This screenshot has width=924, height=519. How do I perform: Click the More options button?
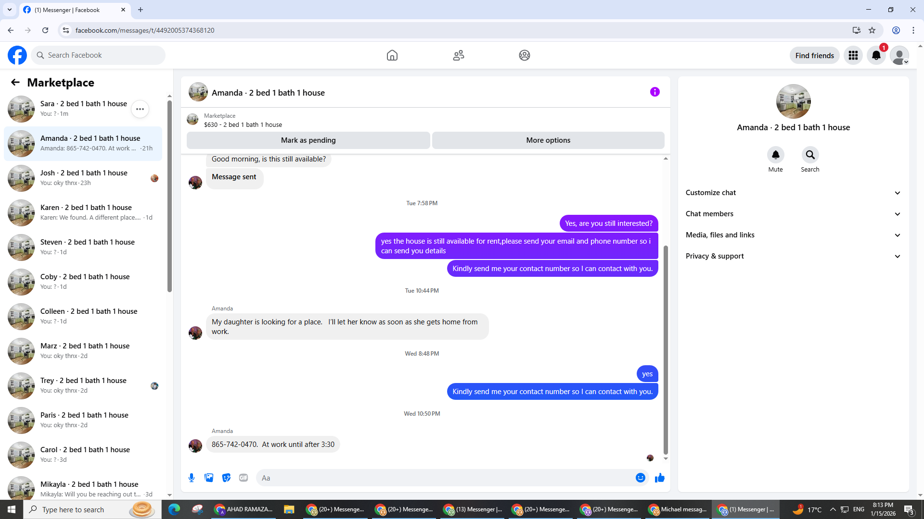[548, 140]
